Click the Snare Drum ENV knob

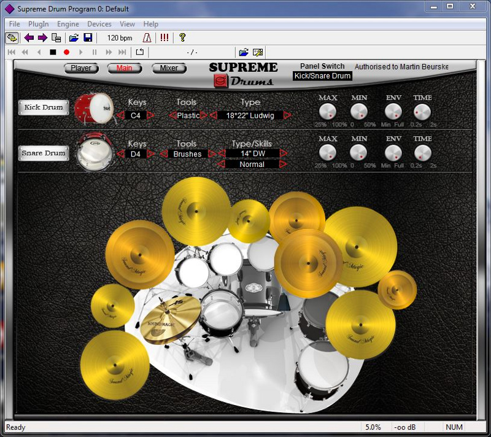[x=393, y=153]
